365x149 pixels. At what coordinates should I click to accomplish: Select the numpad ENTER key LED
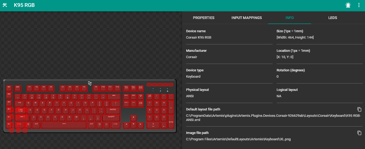tap(171, 122)
